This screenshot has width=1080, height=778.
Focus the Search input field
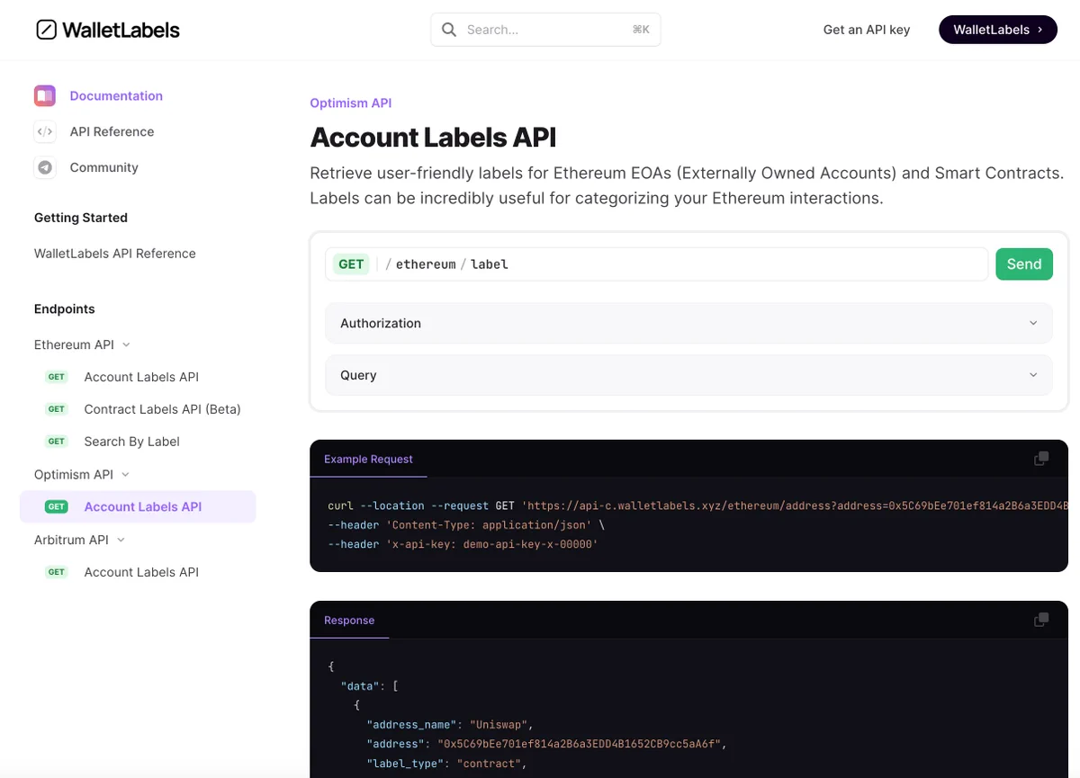(545, 30)
